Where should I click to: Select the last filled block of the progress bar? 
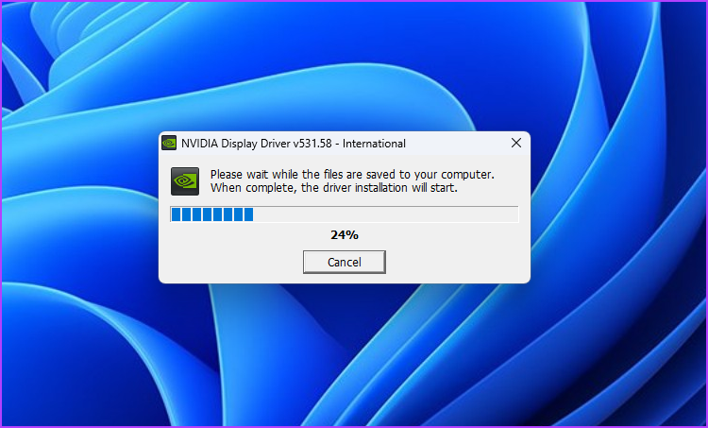click(x=248, y=214)
